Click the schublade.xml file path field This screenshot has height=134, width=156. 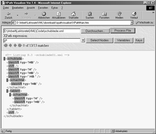point(42,31)
